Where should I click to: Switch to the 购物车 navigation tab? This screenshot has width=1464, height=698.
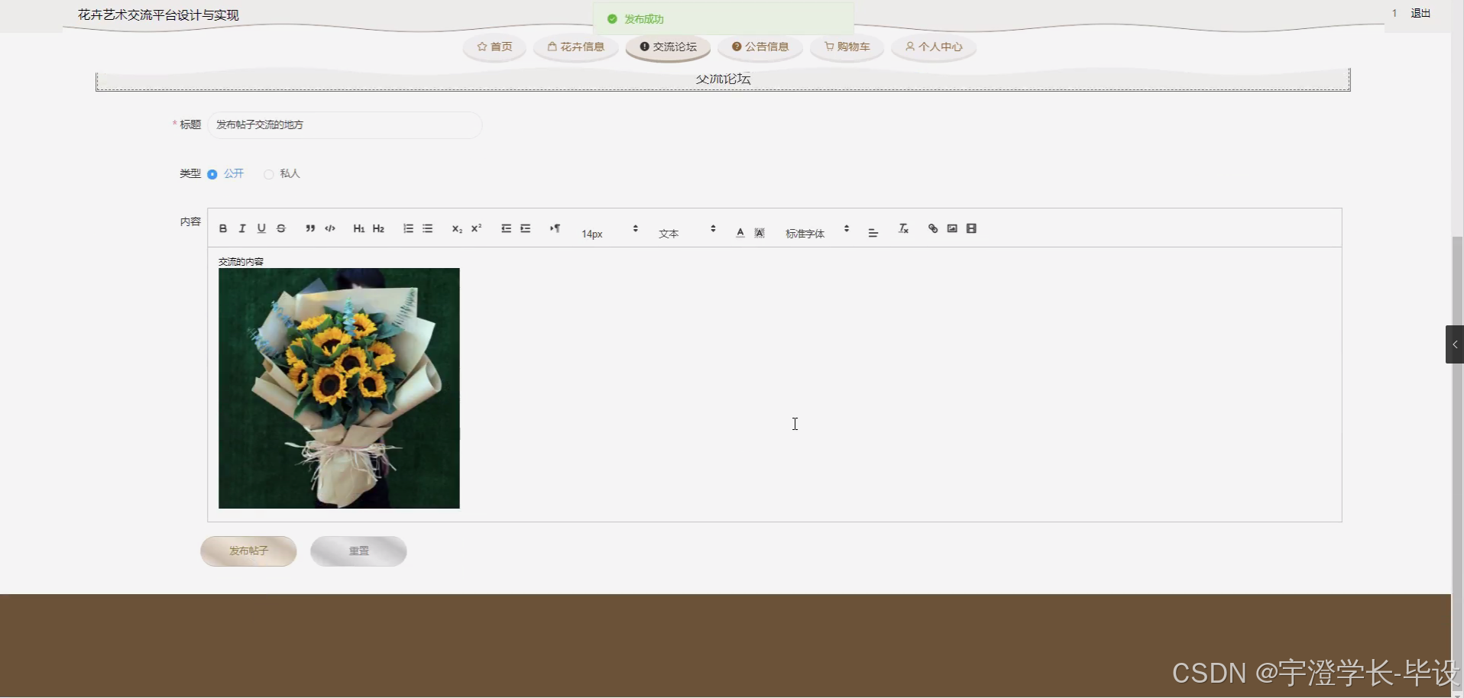pos(846,47)
